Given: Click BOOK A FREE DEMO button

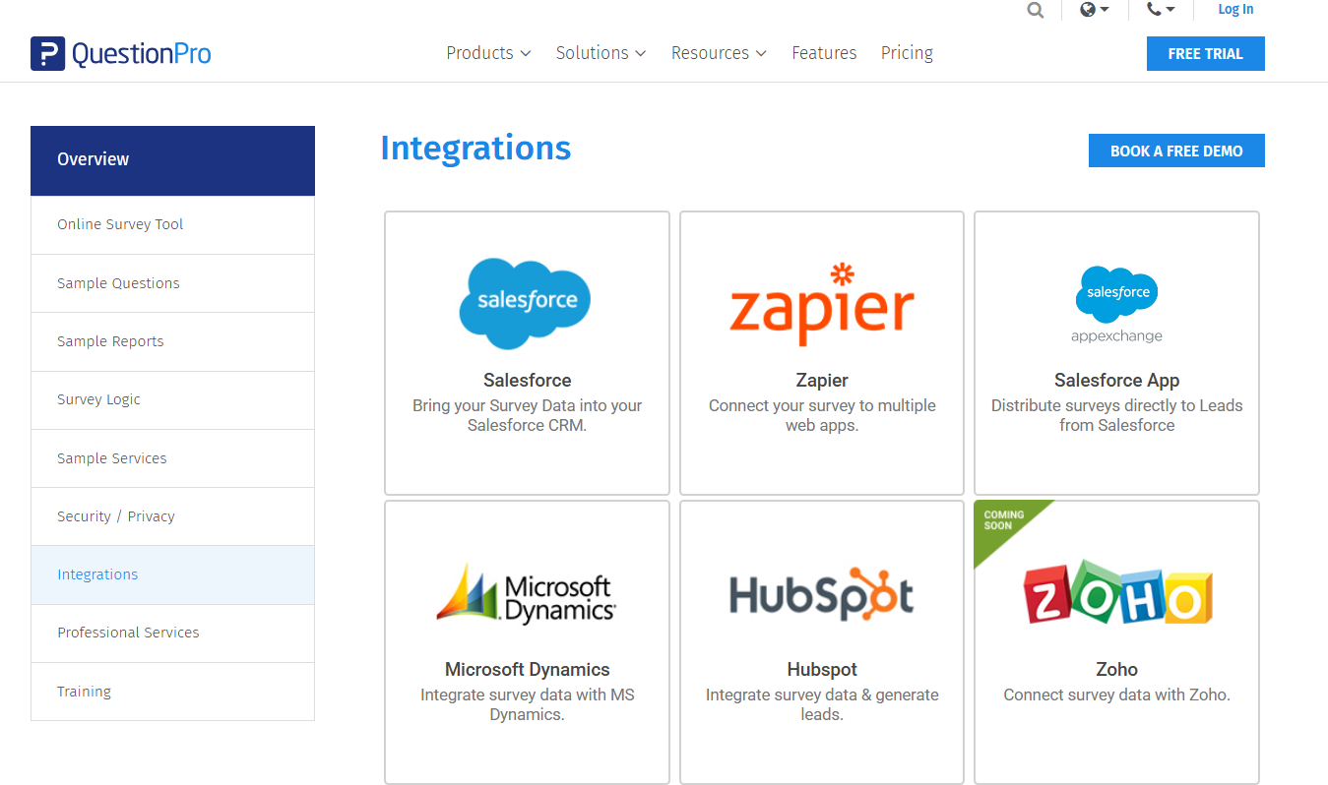Looking at the screenshot, I should pos(1176,151).
